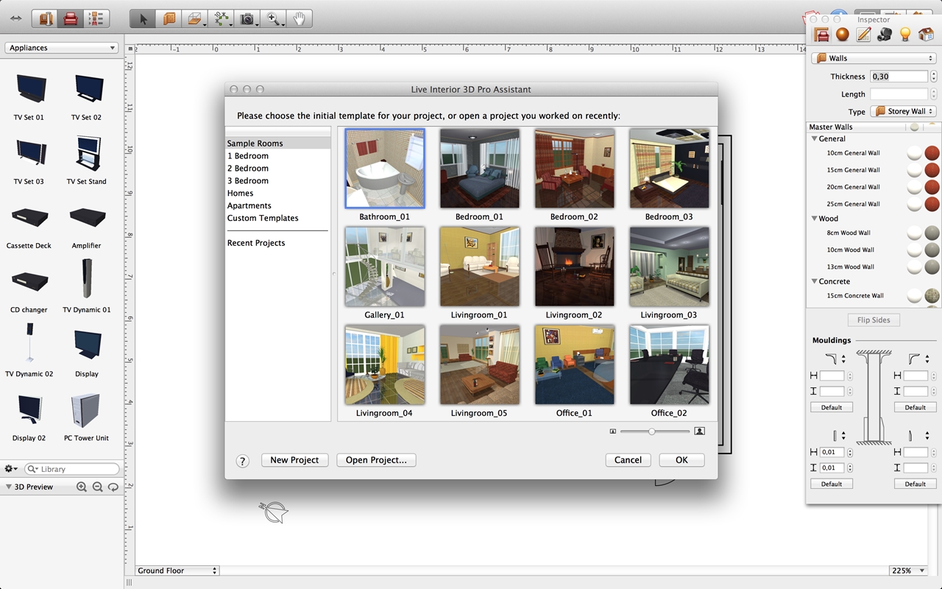Screen dimensions: 942x589
Task: Click the Cancel button
Action: click(x=628, y=460)
